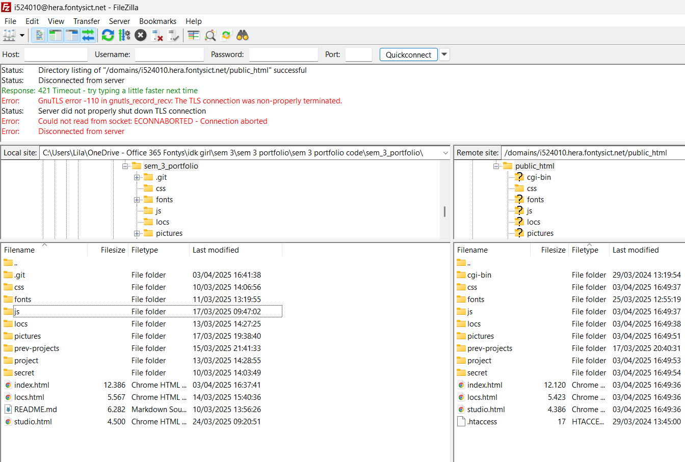Select remote index.html file icon

pyautogui.click(x=461, y=385)
